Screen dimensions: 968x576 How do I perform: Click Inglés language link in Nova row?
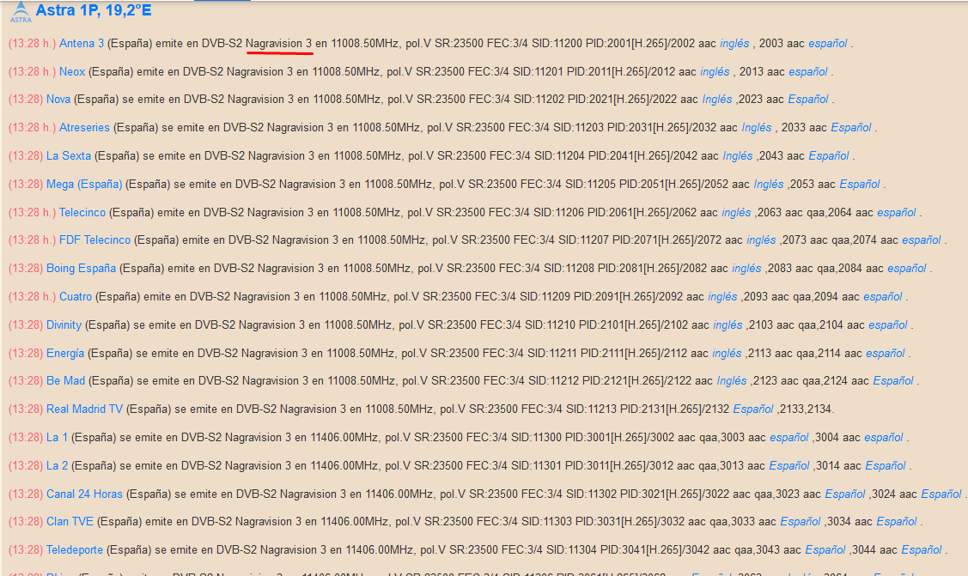click(716, 100)
